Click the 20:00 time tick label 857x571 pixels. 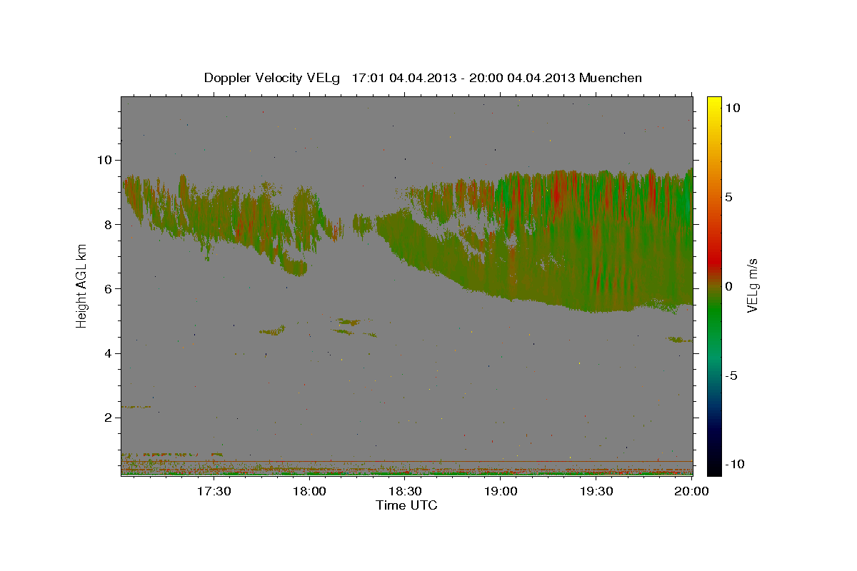[691, 491]
